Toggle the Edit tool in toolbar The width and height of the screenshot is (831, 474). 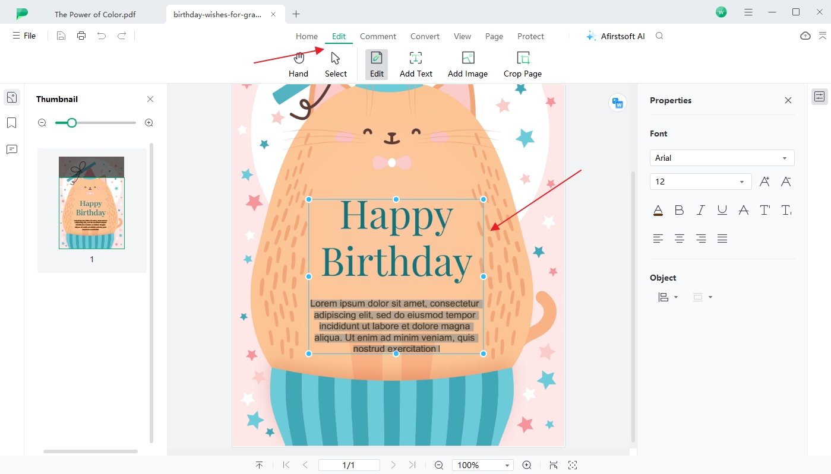coord(377,65)
